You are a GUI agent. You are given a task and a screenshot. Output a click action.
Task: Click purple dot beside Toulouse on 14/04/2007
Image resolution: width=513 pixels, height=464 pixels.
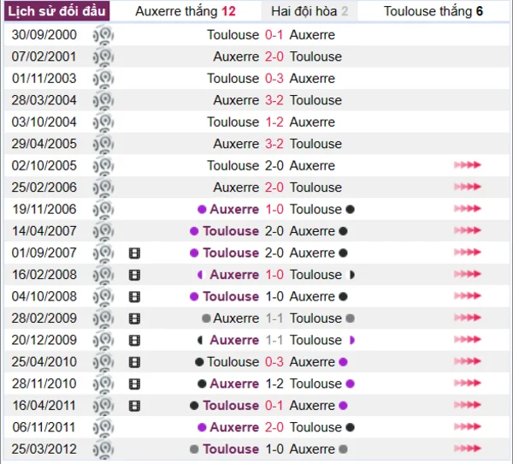194,231
